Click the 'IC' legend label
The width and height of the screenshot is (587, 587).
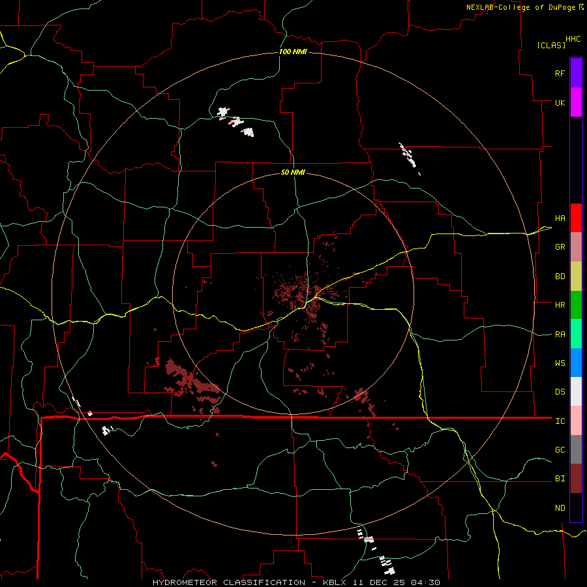point(560,421)
